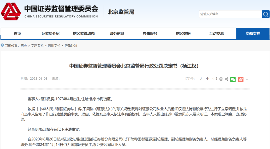Image resolution: width=270 pixels, height=149 pixels.
Task: Expand the 政务信息 menu
Action: (117, 33)
